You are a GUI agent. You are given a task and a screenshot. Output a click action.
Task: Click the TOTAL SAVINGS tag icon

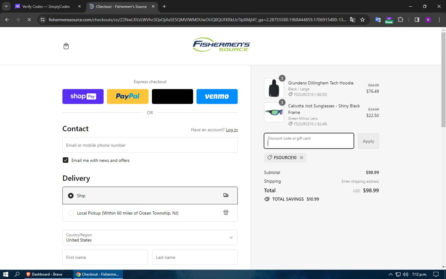tap(267, 199)
